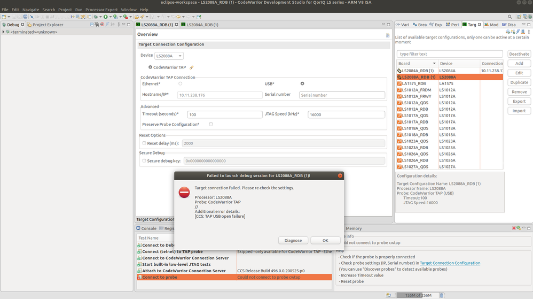Screen dimensions: 533x299
Task: Switch to the Memory tab
Action: (354, 228)
